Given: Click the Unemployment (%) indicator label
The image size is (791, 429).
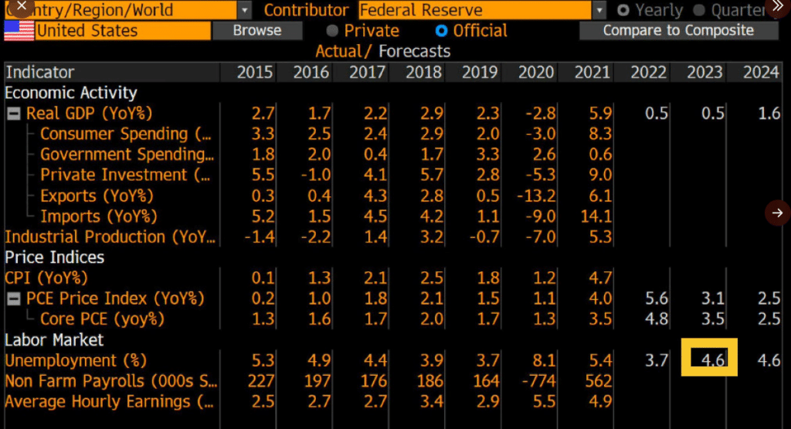Looking at the screenshot, I should 76,360.
